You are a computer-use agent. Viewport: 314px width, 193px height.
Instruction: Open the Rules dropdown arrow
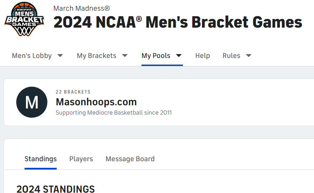pyautogui.click(x=249, y=55)
